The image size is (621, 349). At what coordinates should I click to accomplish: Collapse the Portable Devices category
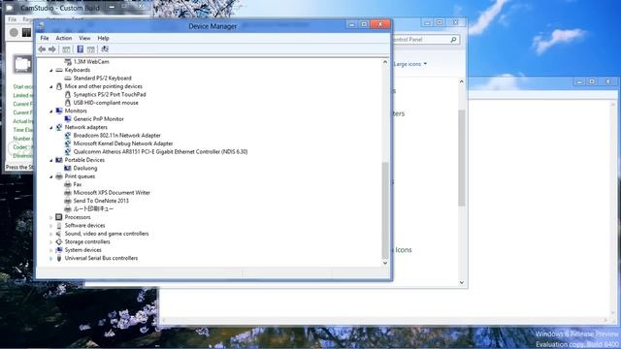[x=51, y=160]
